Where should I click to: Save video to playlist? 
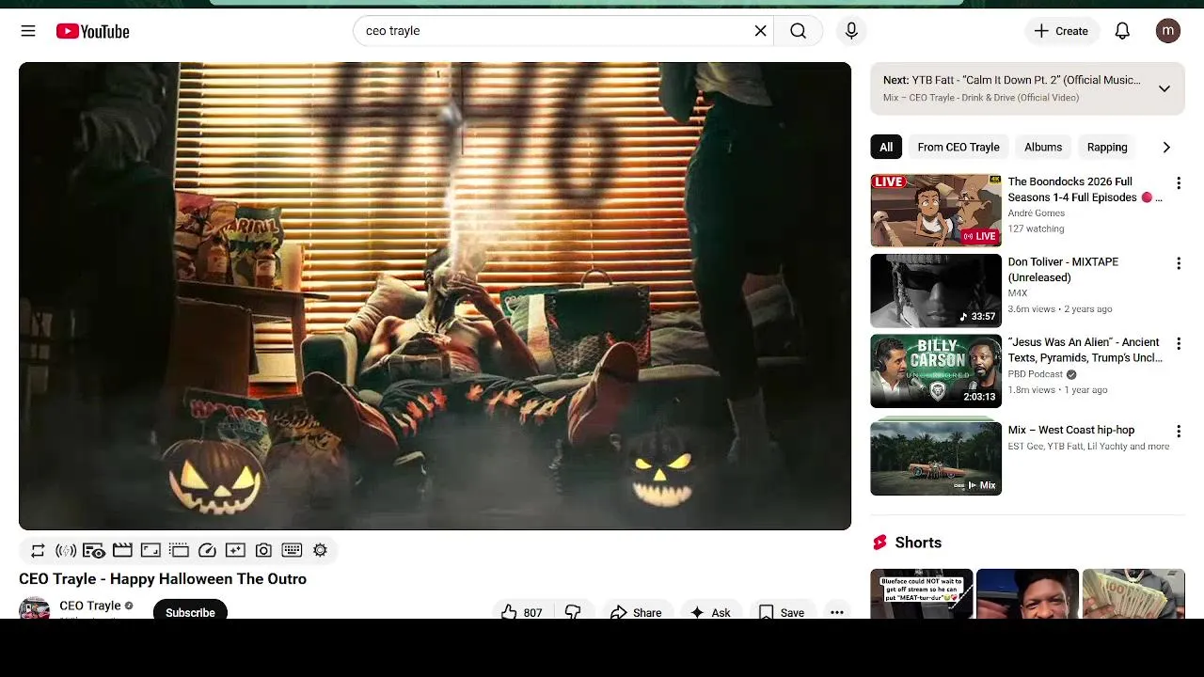[782, 611]
